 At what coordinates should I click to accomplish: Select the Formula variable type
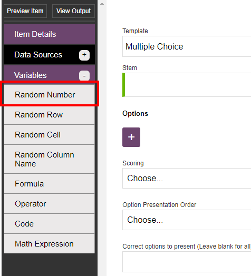50,184
